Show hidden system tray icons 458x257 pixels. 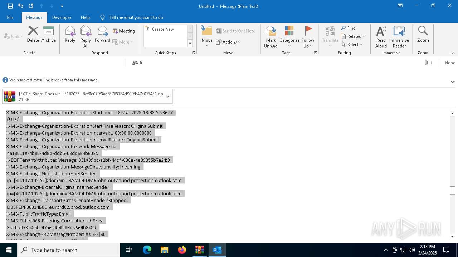point(386,250)
